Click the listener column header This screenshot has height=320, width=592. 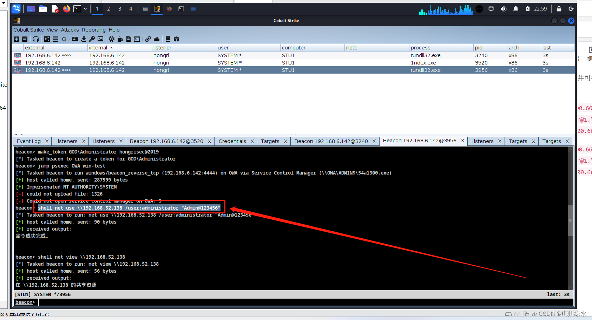click(x=184, y=48)
